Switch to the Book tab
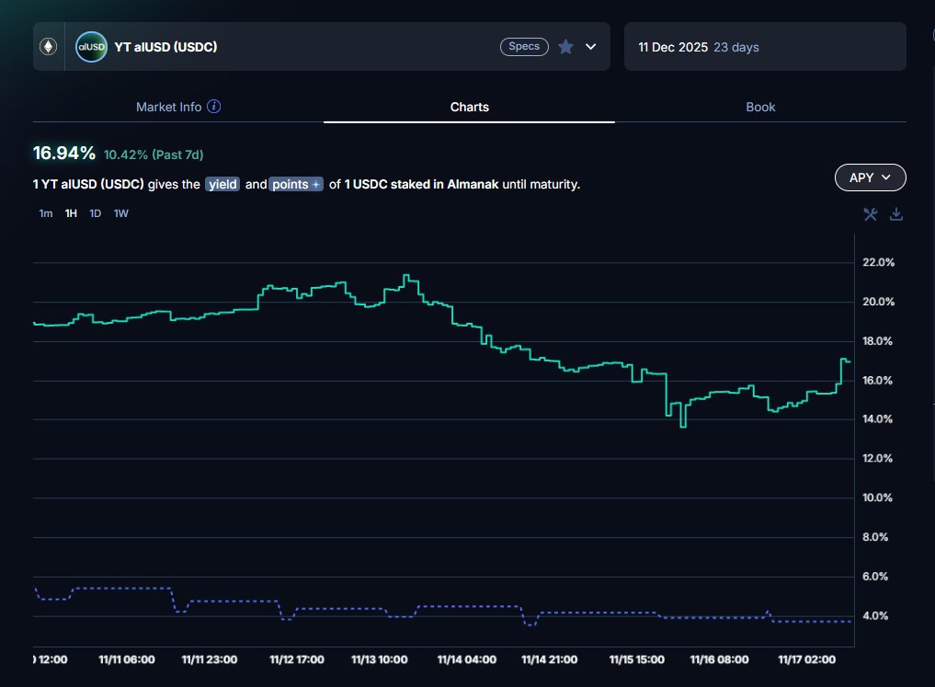The height and width of the screenshot is (687, 935). [760, 107]
